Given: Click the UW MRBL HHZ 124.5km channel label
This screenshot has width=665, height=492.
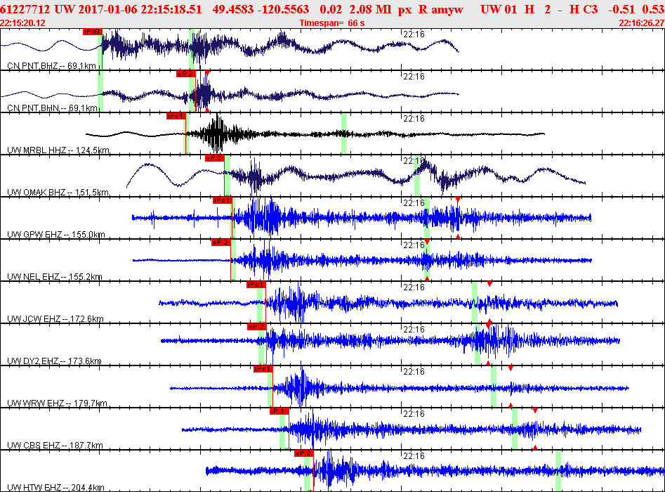Looking at the screenshot, I should click(58, 150).
